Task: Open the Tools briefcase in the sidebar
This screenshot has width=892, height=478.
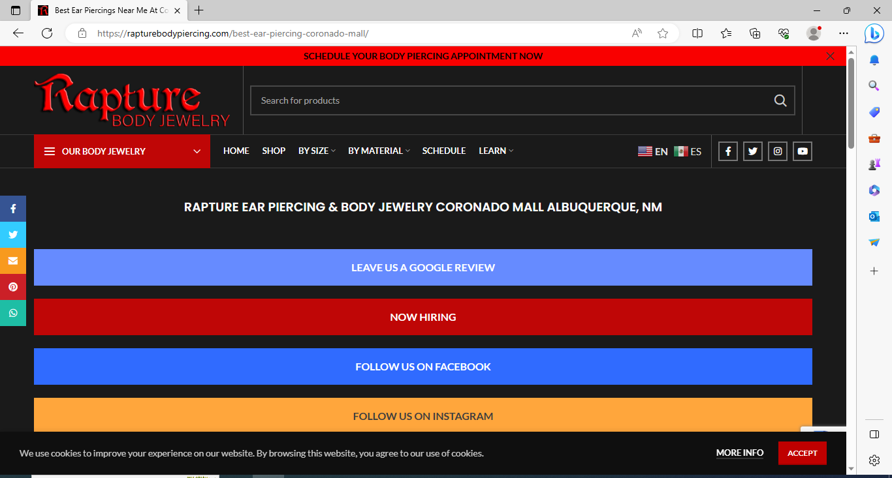Action: [x=874, y=138]
